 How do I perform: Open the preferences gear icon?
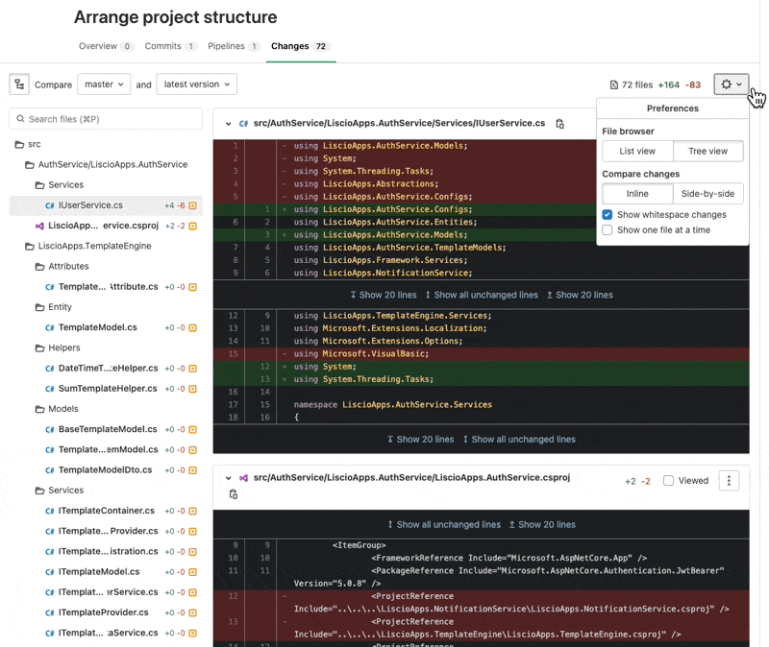click(x=728, y=84)
